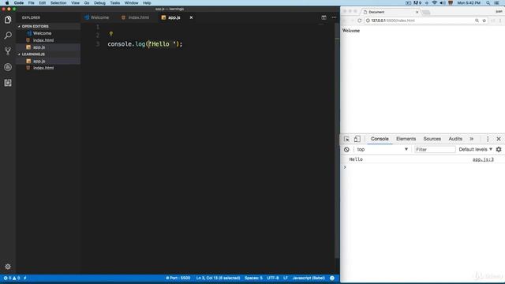Open the Audits tab in DevTools
Screen dimensions: 505x284
[x=455, y=139]
